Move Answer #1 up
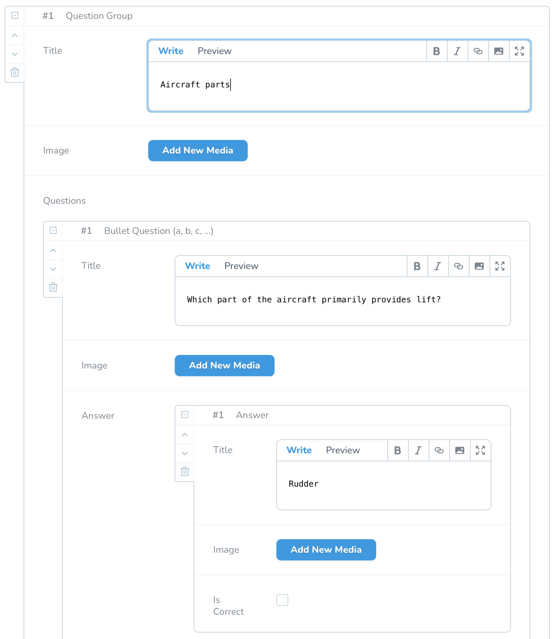 tap(185, 435)
